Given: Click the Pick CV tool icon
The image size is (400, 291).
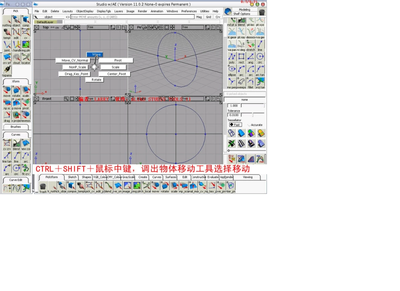Looking at the screenshot, I should 26,33.
